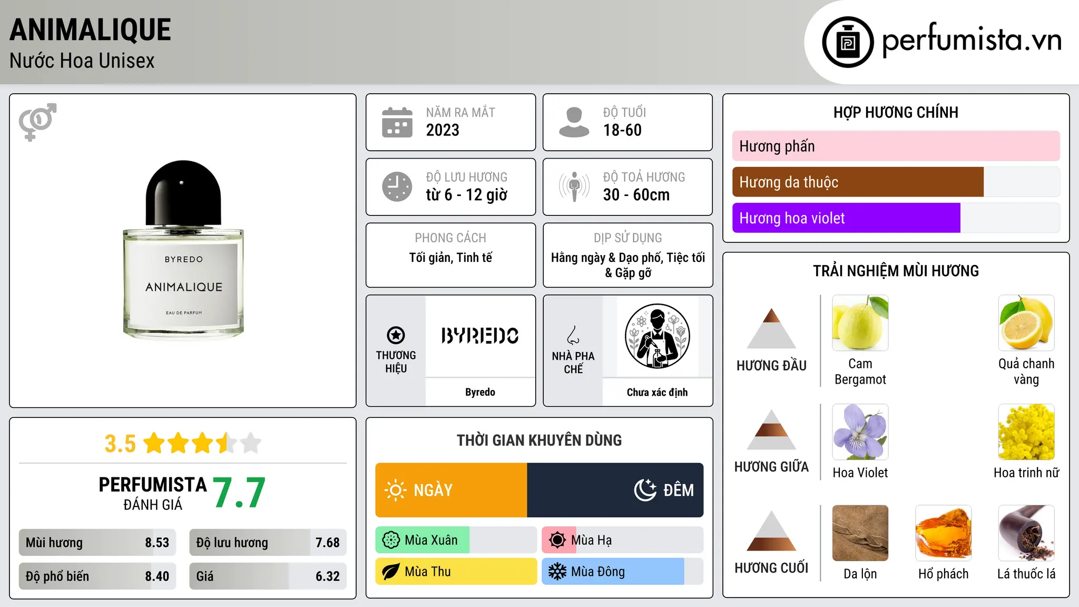Click the perfumista.vn perfume bottle logo icon
1079x607 pixels.
click(848, 42)
